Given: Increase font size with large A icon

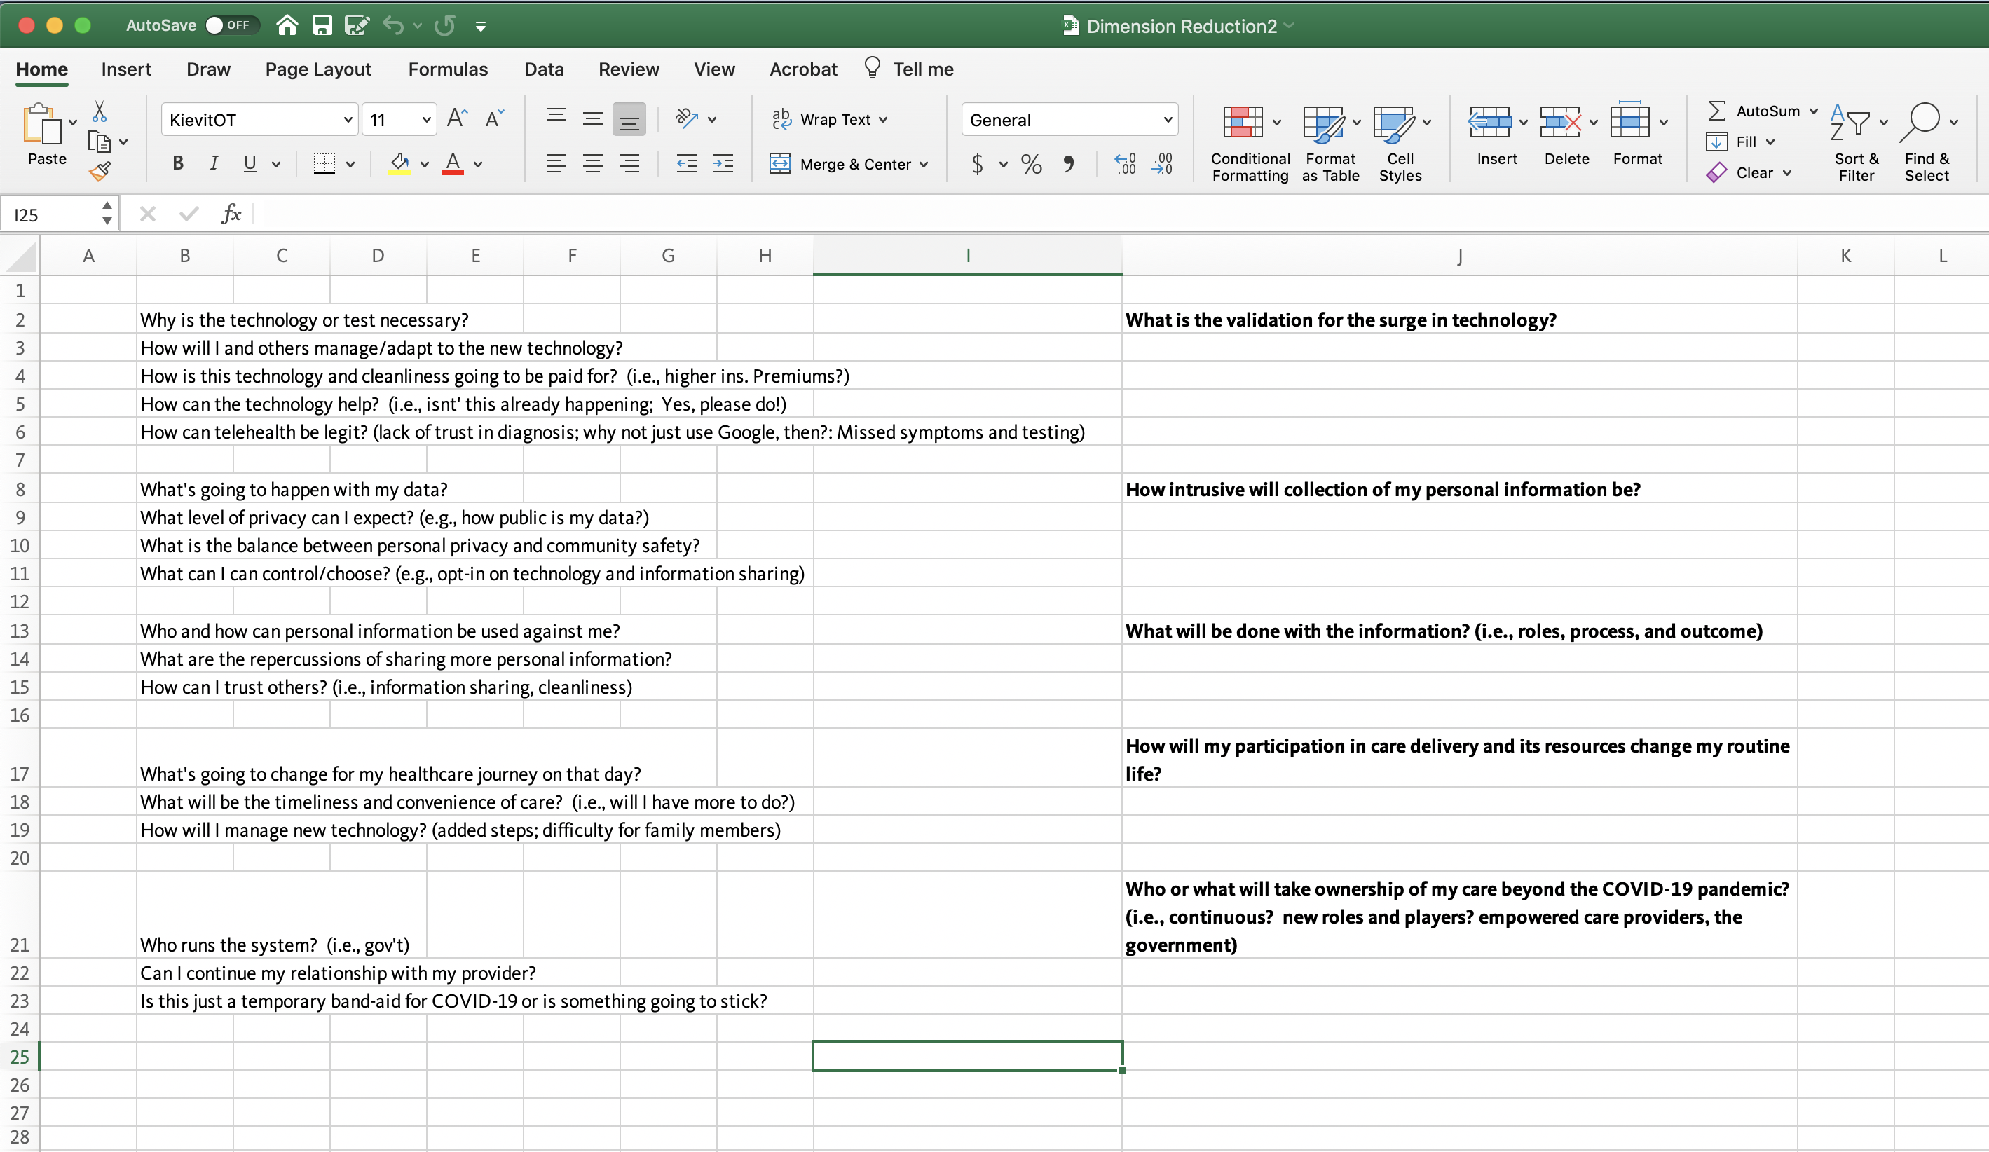Looking at the screenshot, I should click(457, 119).
